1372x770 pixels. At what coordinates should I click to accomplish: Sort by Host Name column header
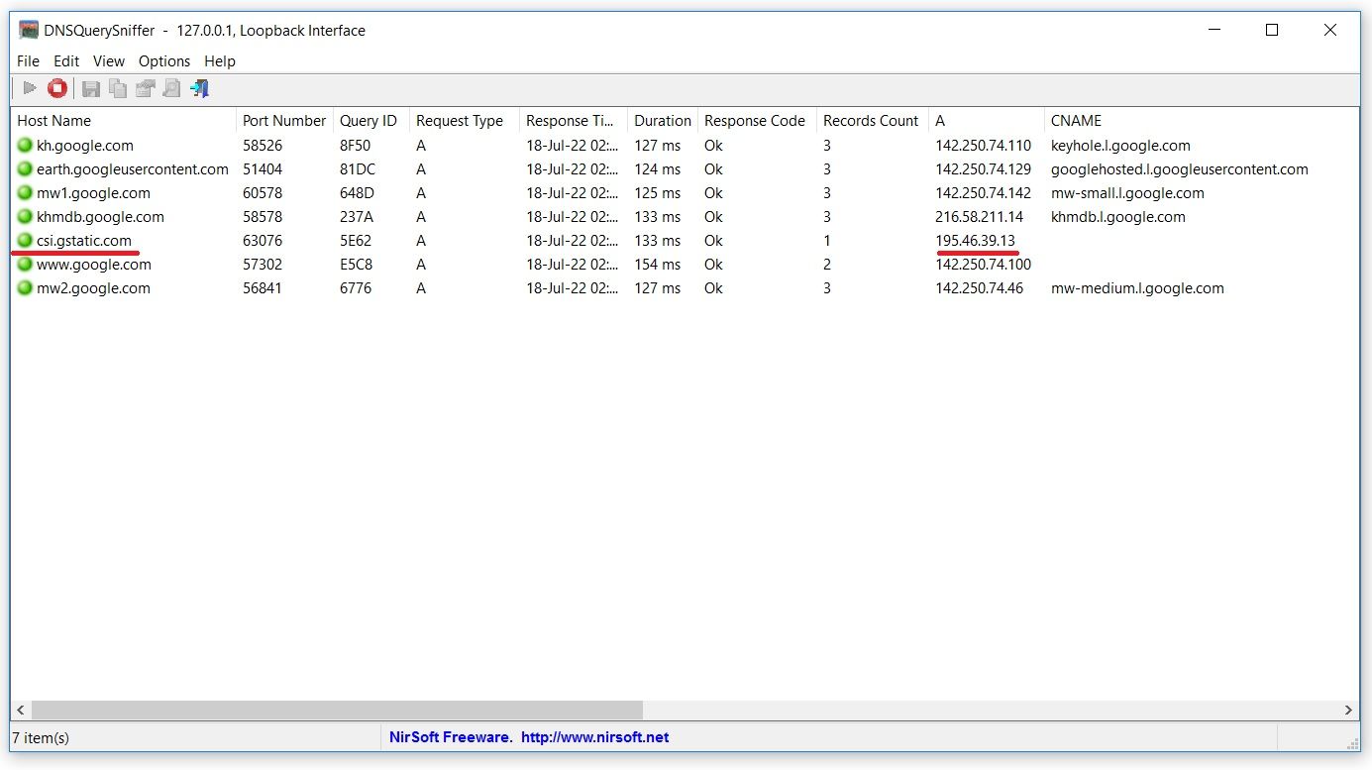tap(124, 121)
